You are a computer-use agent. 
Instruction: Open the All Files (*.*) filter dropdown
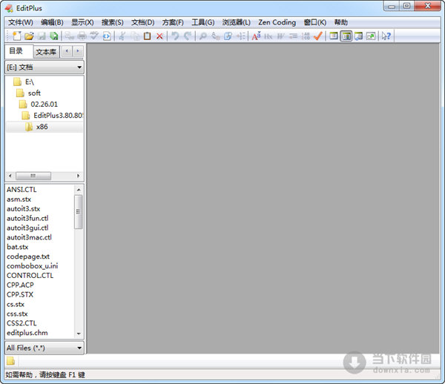pyautogui.click(x=44, y=348)
